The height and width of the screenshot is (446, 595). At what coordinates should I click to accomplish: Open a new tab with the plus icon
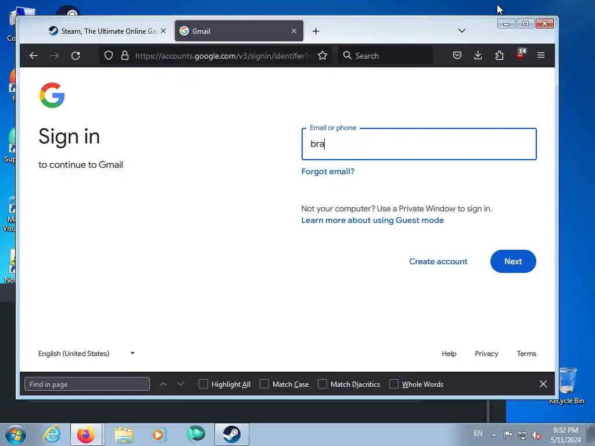coord(316,31)
